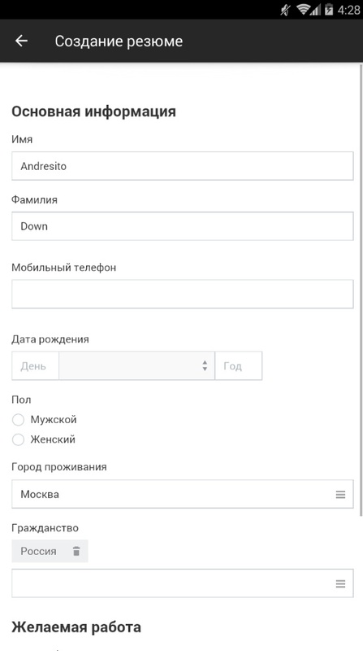
Task: Focus the Мобильный телефон input field
Action: [183, 294]
